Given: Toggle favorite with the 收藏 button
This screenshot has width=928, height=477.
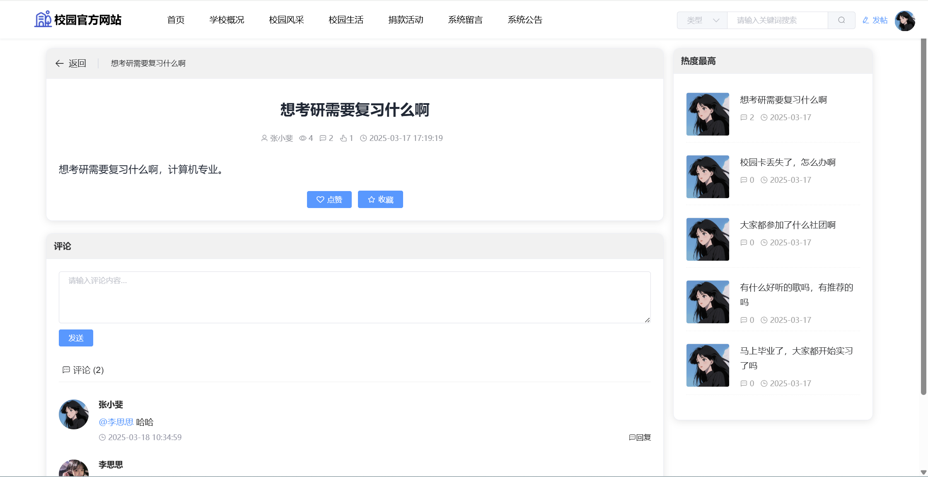Looking at the screenshot, I should (380, 199).
